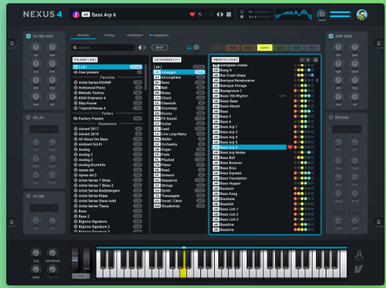
Task: Load the previous preset with the left arrow
Action: (x=218, y=15)
